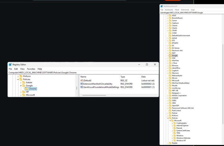Open the Edit menu in Registry Editor

pyautogui.click(x=16, y=69)
